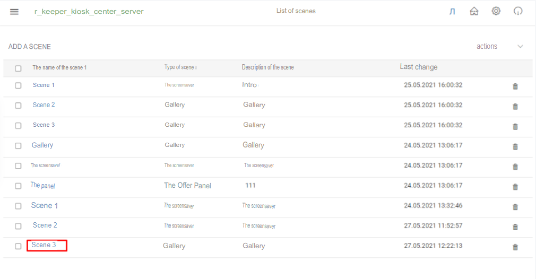The image size is (536, 279).
Task: Select the checkbox for The panel row
Action: 18,186
